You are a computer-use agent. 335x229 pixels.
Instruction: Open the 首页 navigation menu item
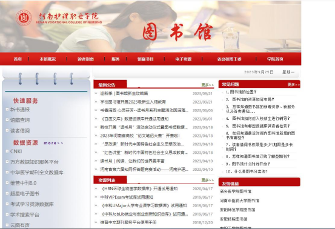click(x=18, y=59)
